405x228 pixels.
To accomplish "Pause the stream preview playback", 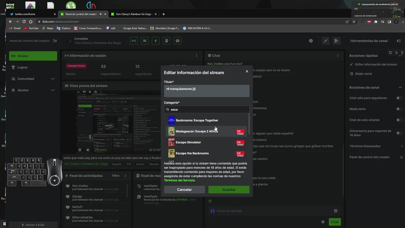I will (80, 150).
